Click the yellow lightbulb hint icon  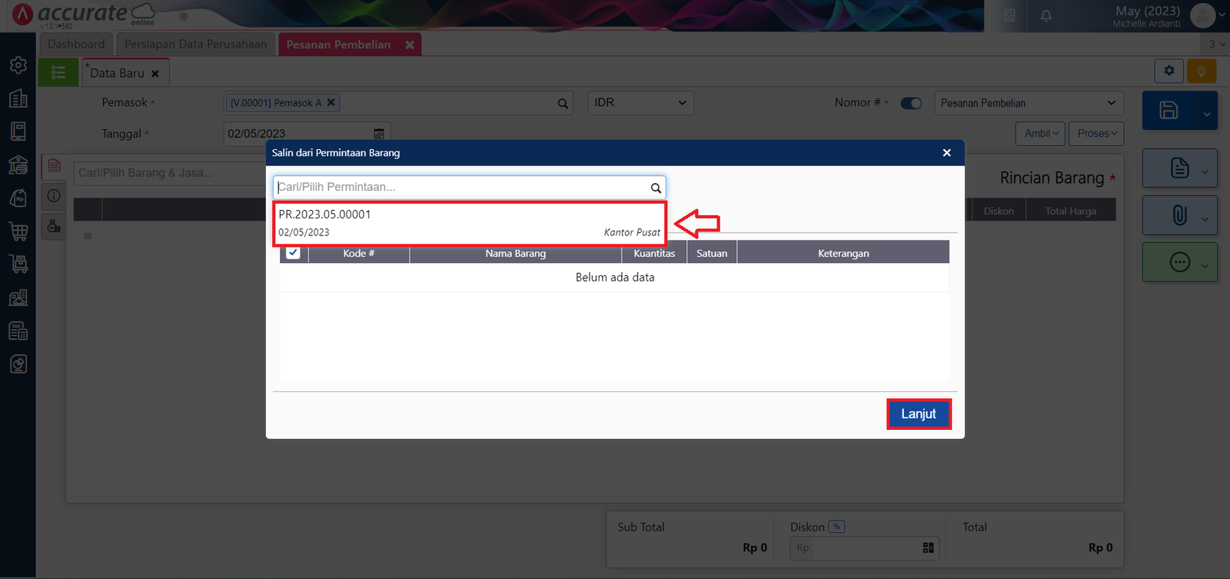1201,72
